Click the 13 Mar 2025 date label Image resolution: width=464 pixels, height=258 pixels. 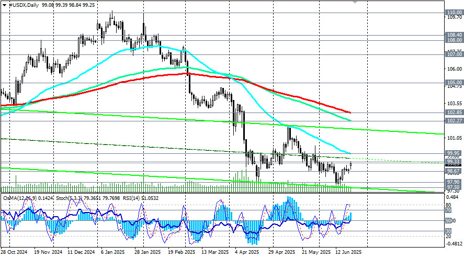pyautogui.click(x=215, y=252)
